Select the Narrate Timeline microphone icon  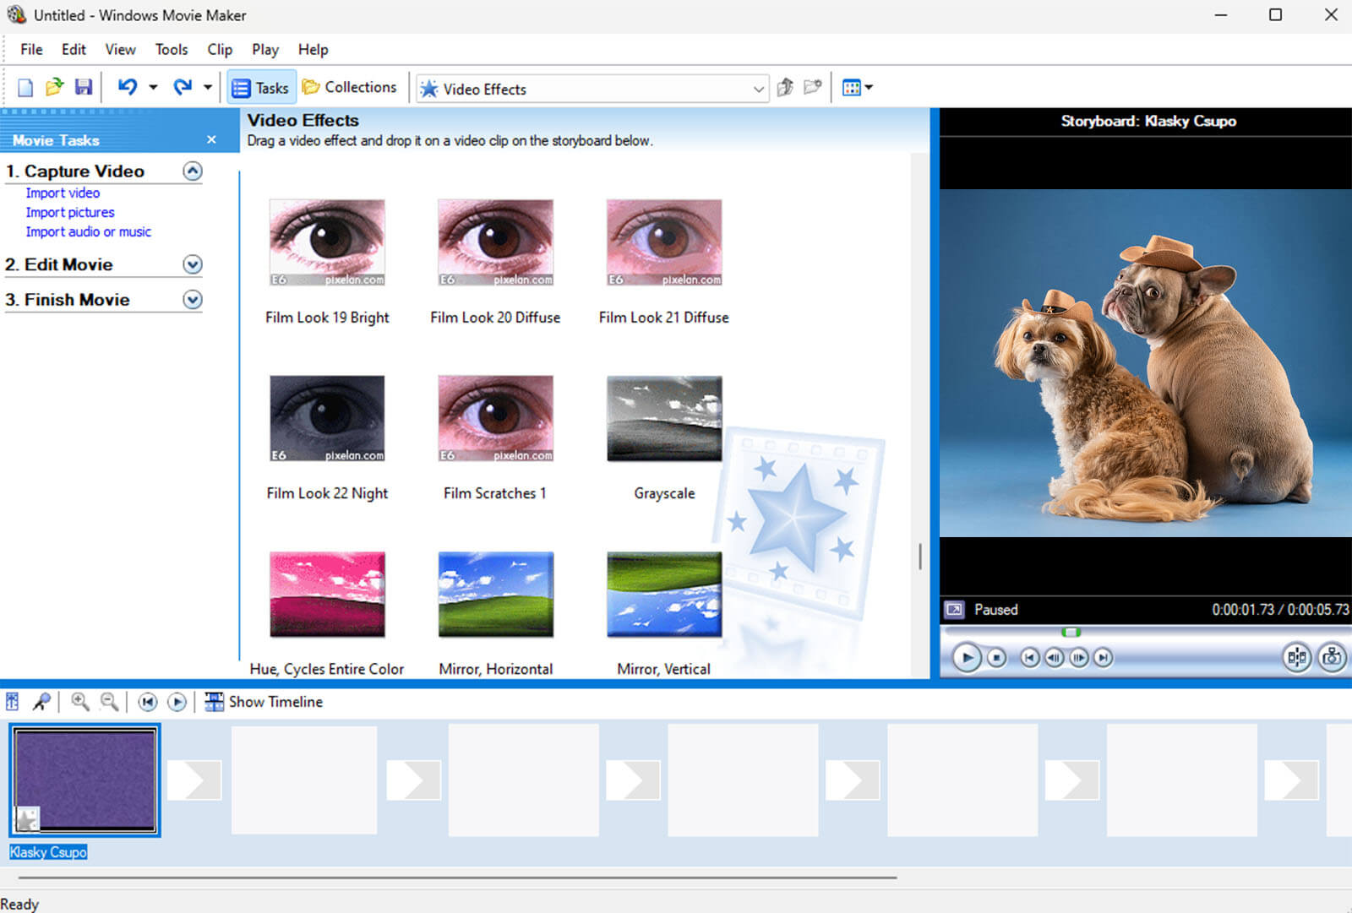click(41, 701)
